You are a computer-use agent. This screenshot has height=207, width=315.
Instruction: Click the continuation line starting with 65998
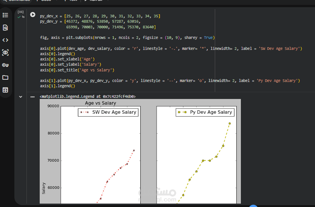(111, 27)
